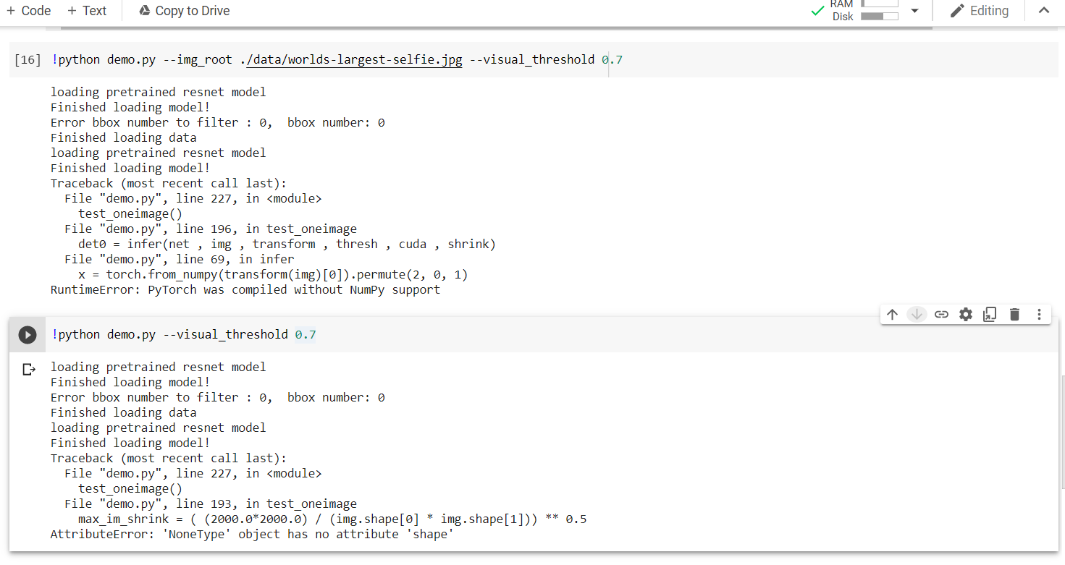
Task: Open the cell settings gear
Action: (x=965, y=314)
